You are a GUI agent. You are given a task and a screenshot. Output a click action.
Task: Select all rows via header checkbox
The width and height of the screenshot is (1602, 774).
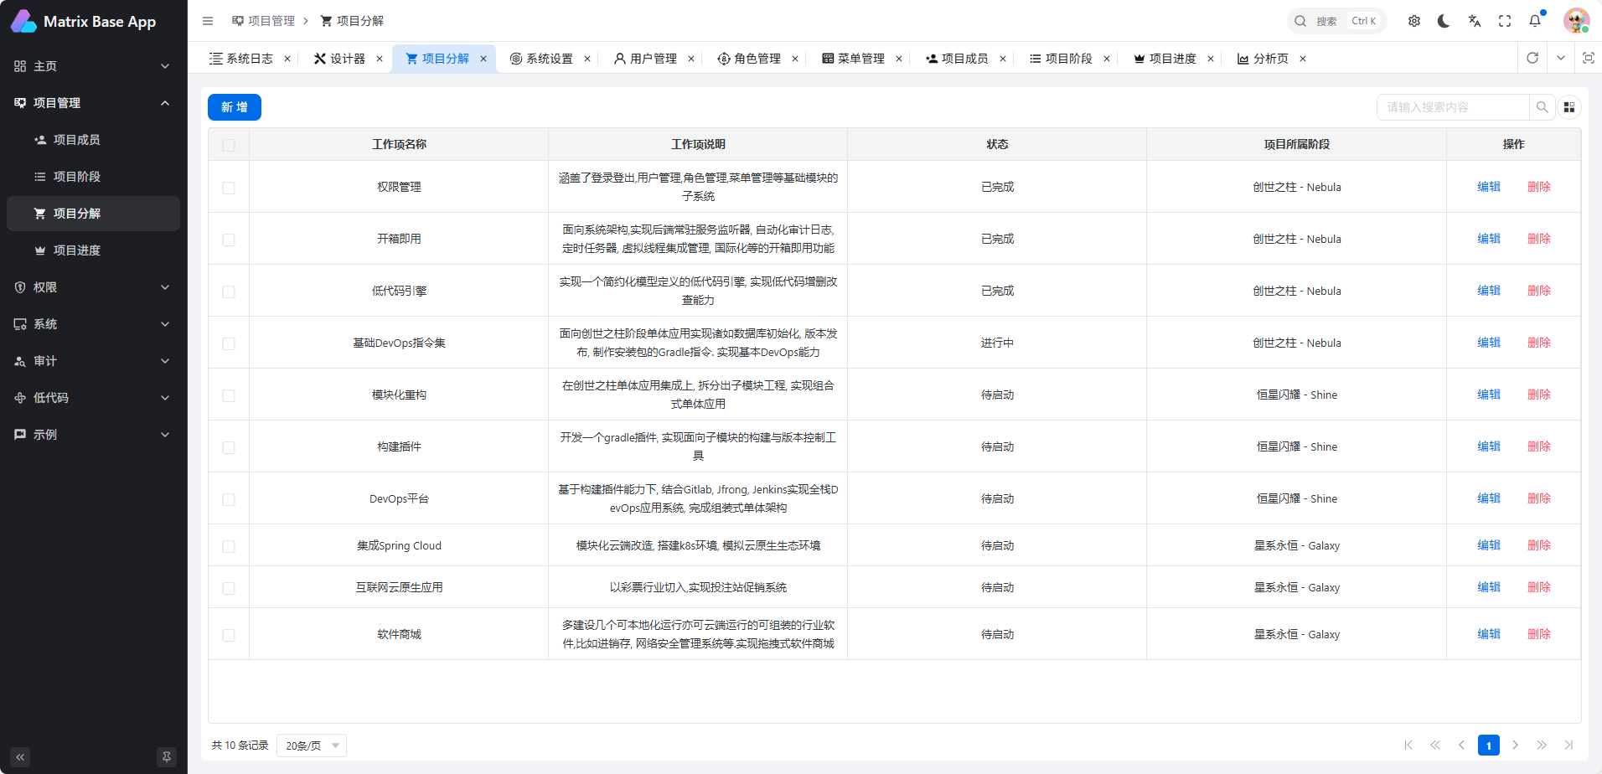[x=229, y=145]
